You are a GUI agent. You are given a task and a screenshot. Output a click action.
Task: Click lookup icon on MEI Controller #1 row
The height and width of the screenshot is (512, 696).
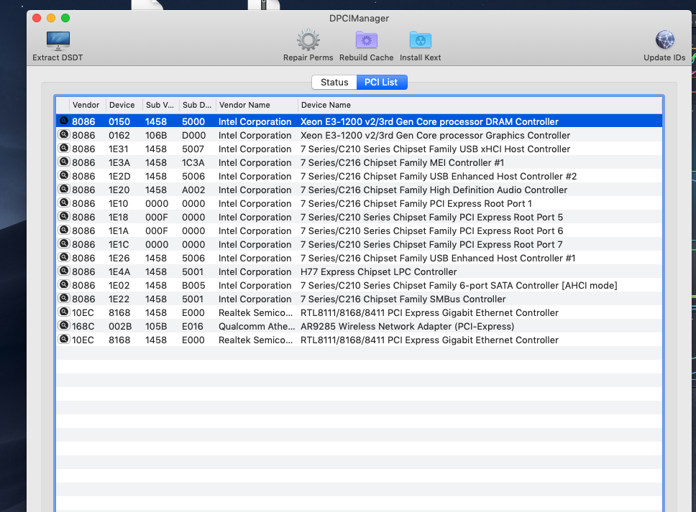point(64,162)
